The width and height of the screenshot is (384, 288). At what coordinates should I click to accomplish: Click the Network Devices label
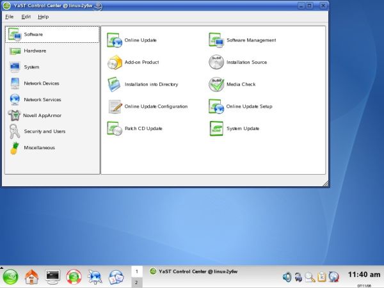click(x=42, y=83)
